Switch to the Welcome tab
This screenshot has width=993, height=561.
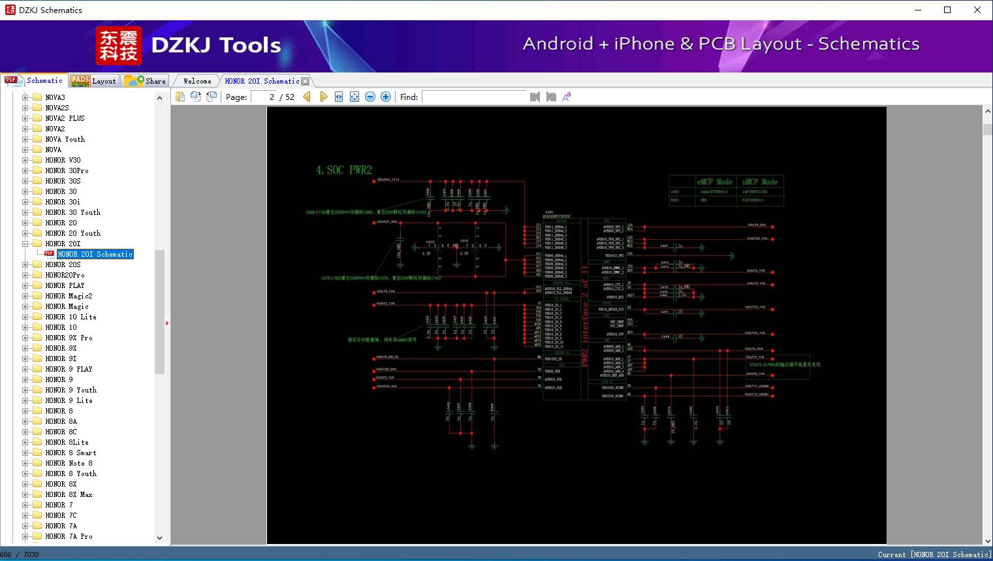click(x=197, y=81)
